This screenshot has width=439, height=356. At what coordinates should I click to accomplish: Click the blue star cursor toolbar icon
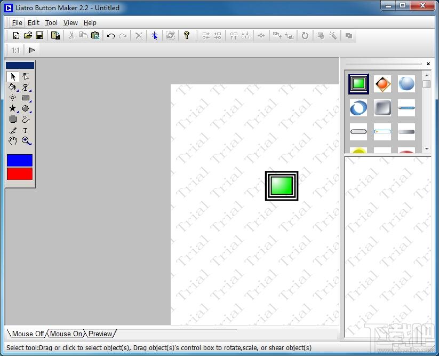tap(155, 36)
